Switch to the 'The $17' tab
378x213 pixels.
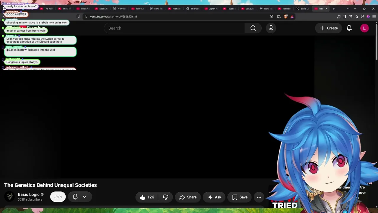click(64, 9)
